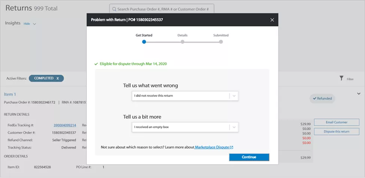Click the Submitted step circle
Image resolution: width=365 pixels, height=178 pixels.
tap(221, 42)
